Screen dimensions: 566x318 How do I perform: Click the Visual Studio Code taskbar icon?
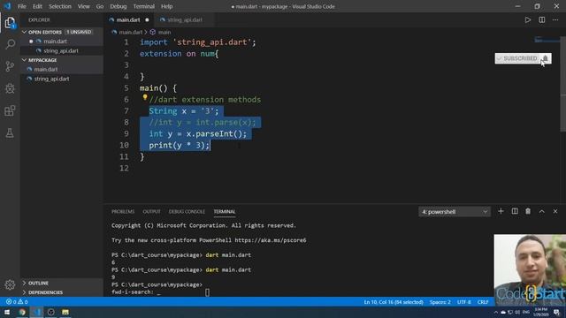point(36,312)
